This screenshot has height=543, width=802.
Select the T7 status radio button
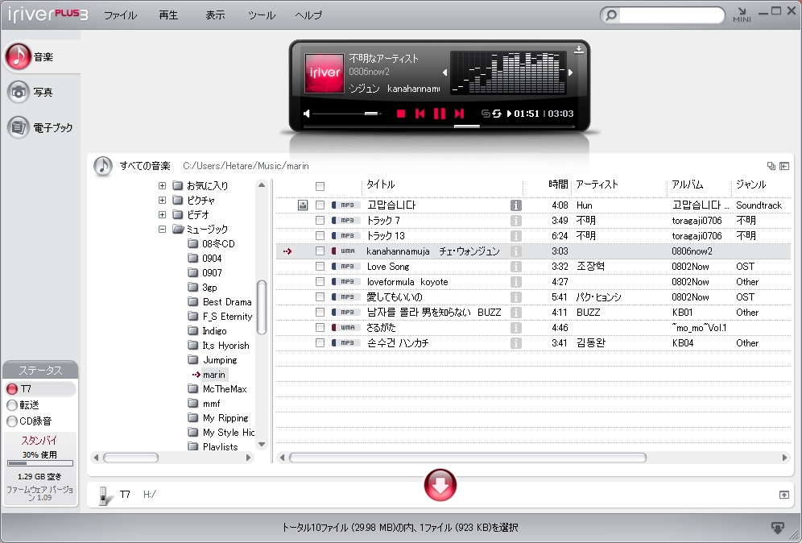coord(12,389)
